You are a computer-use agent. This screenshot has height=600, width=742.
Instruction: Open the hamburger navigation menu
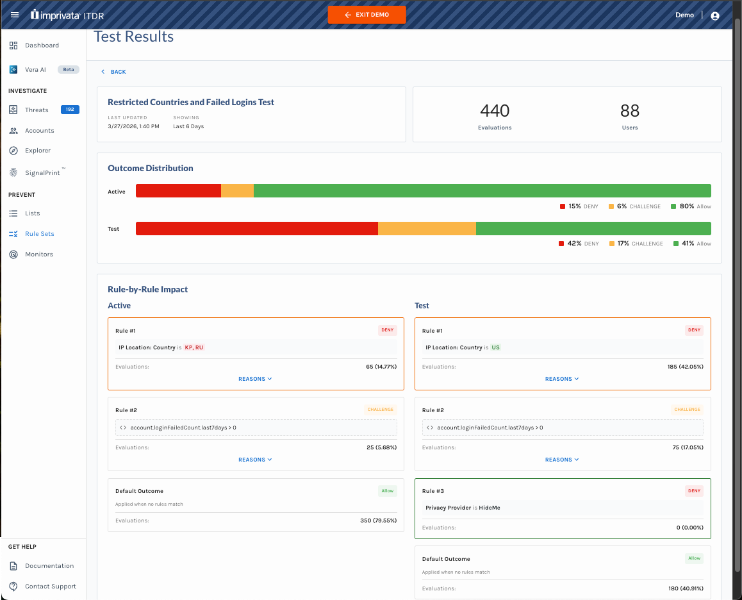point(15,15)
